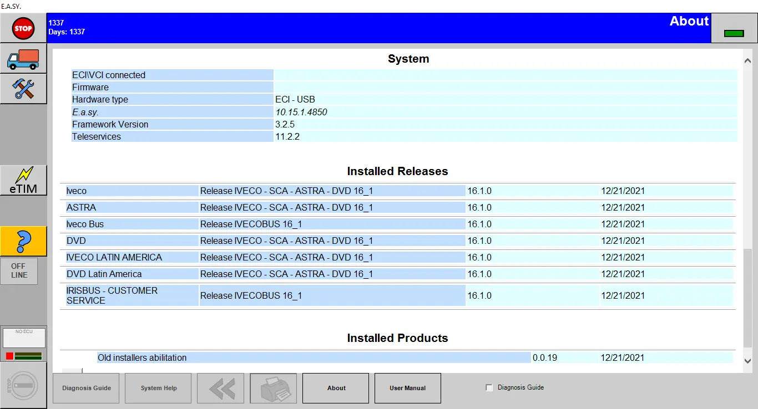Click the printer icon in the bottom bar
Viewport: 758px width, 409px height.
click(x=273, y=388)
